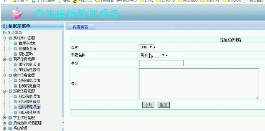Image resolution: width=265 pixels, height=131 pixels.
Task: Open 管理员添加 page
Action: pos(27,43)
